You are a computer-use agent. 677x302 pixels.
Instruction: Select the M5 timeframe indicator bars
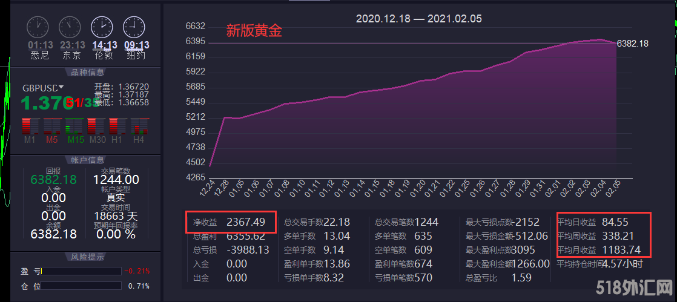click(51, 126)
